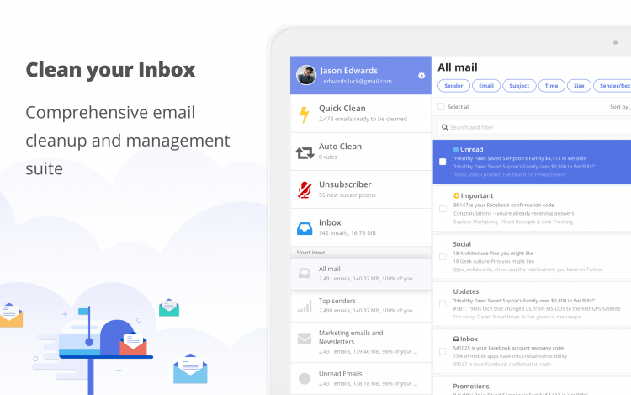The image size is (631, 395).
Task: Click Jason Edwards profile avatar
Action: click(306, 75)
